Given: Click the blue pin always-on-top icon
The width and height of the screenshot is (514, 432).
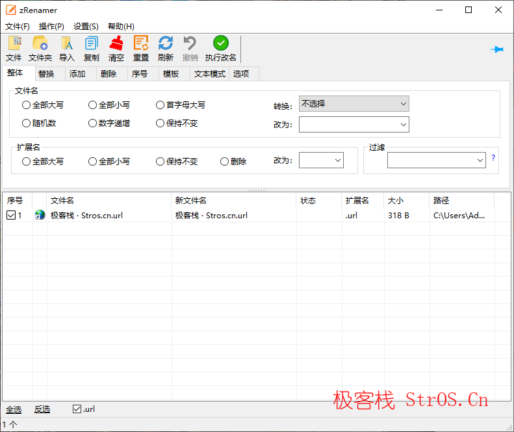Looking at the screenshot, I should pos(497,49).
